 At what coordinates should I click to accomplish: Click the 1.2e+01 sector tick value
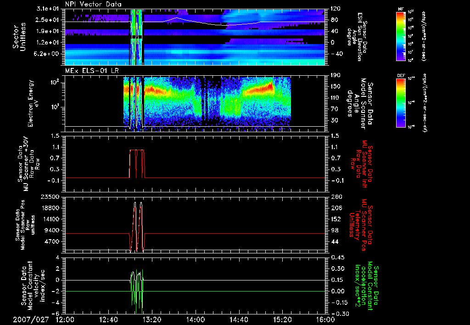pyautogui.click(x=49, y=43)
